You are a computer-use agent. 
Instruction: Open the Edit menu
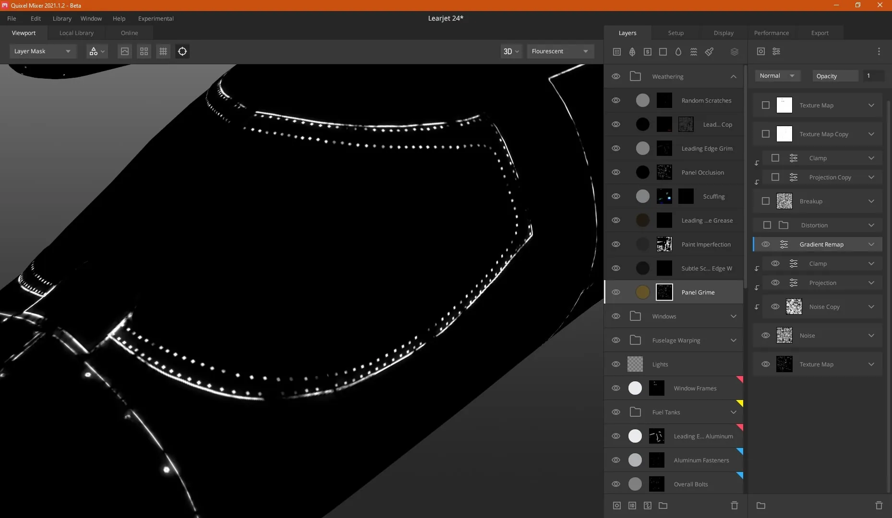[x=36, y=19]
